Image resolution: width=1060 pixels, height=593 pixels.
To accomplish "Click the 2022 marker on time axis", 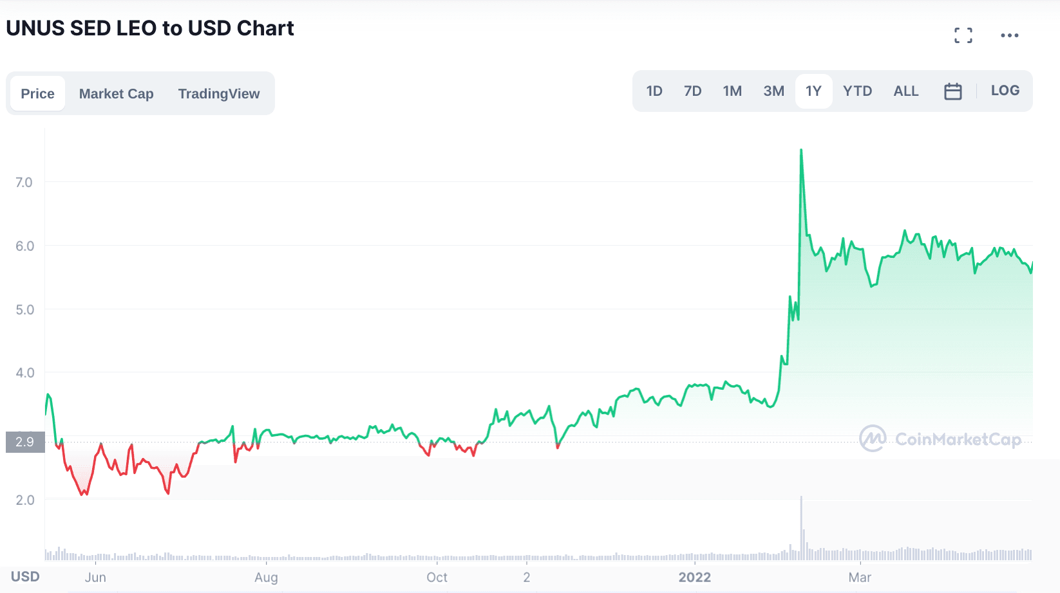I will (694, 577).
